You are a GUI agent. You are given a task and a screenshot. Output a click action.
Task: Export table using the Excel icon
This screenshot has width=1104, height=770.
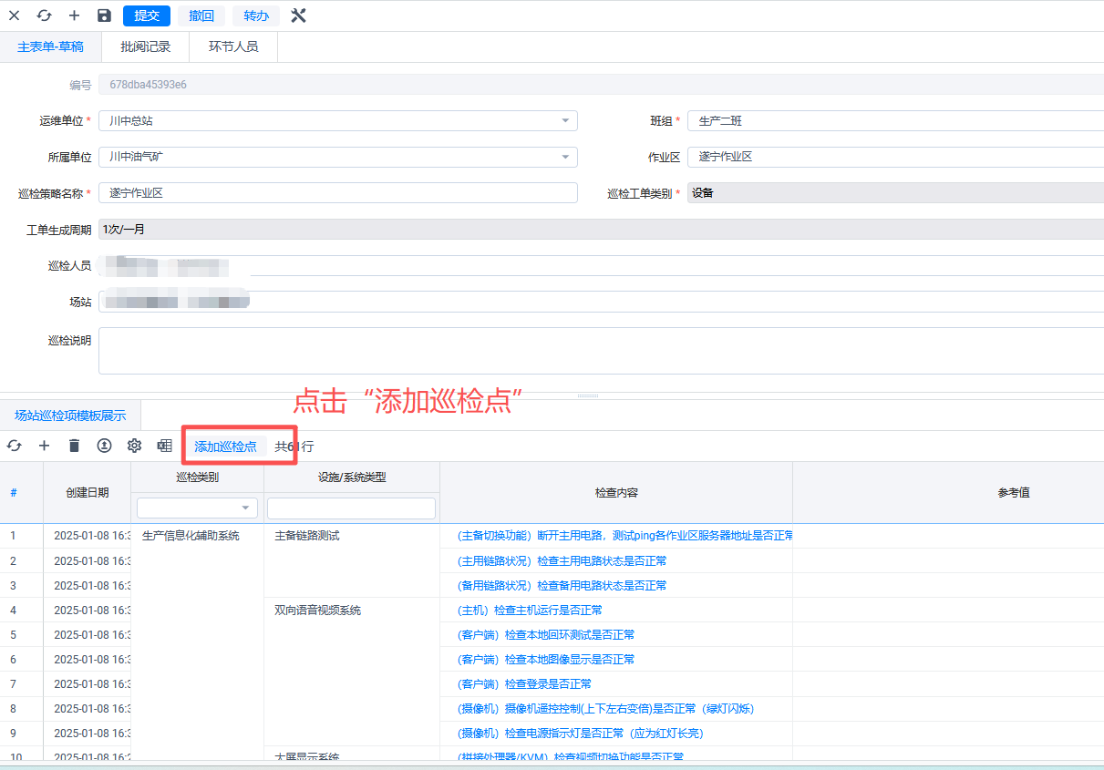[x=164, y=446]
